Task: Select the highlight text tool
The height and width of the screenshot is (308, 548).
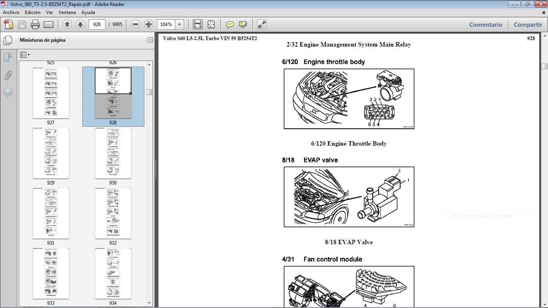Action: click(x=243, y=24)
